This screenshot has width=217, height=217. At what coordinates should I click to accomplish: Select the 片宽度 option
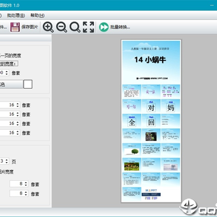[7, 172]
